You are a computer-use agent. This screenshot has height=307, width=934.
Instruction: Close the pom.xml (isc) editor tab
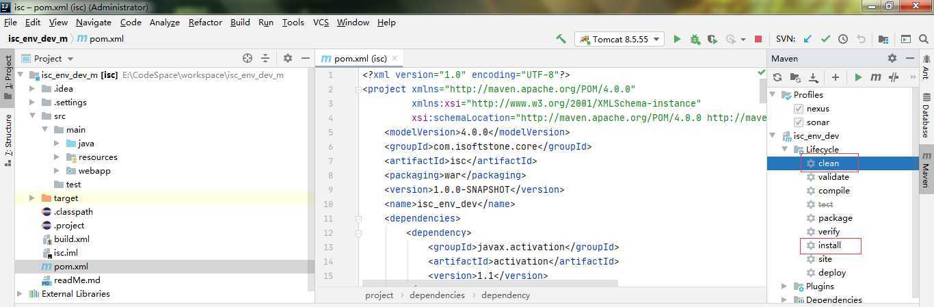pos(395,59)
